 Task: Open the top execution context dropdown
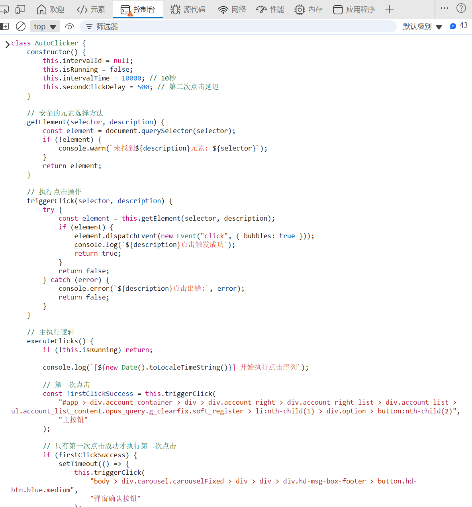(45, 26)
